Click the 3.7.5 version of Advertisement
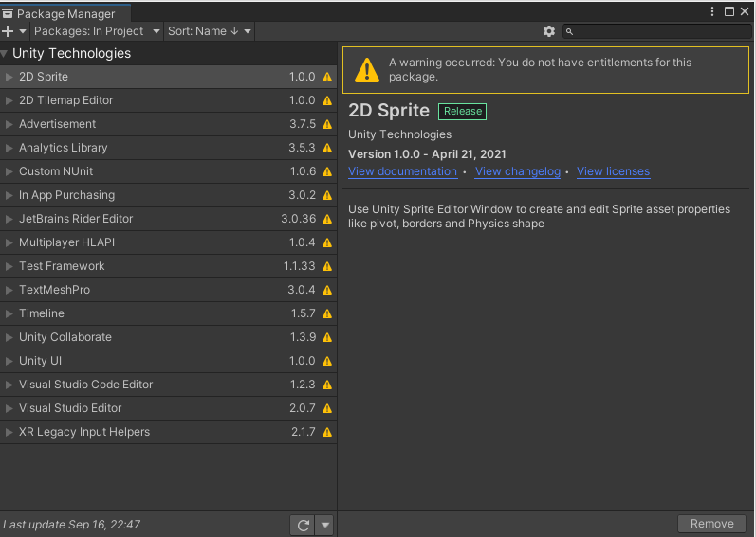Viewport: 756px width, 537px height. pyautogui.click(x=303, y=124)
